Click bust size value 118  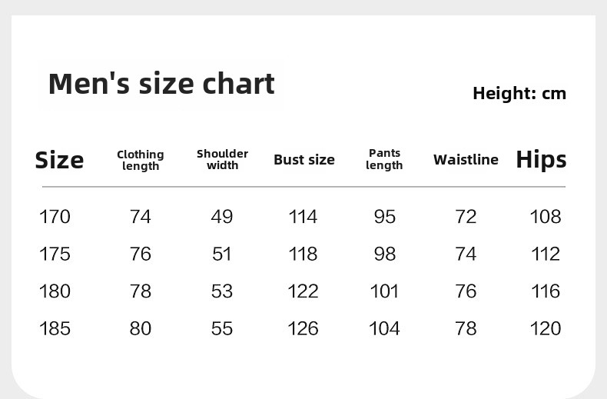click(303, 254)
